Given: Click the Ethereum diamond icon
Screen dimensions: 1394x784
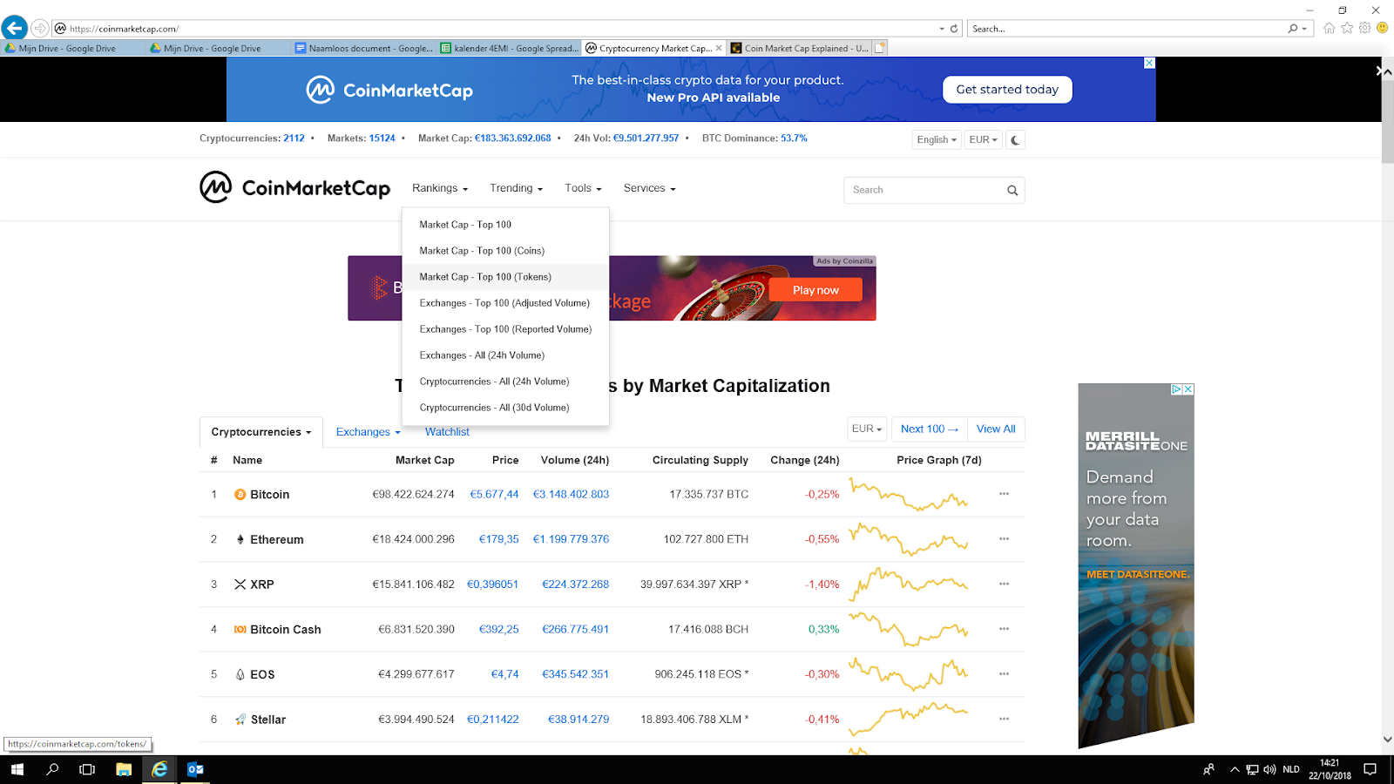Looking at the screenshot, I should (x=240, y=539).
